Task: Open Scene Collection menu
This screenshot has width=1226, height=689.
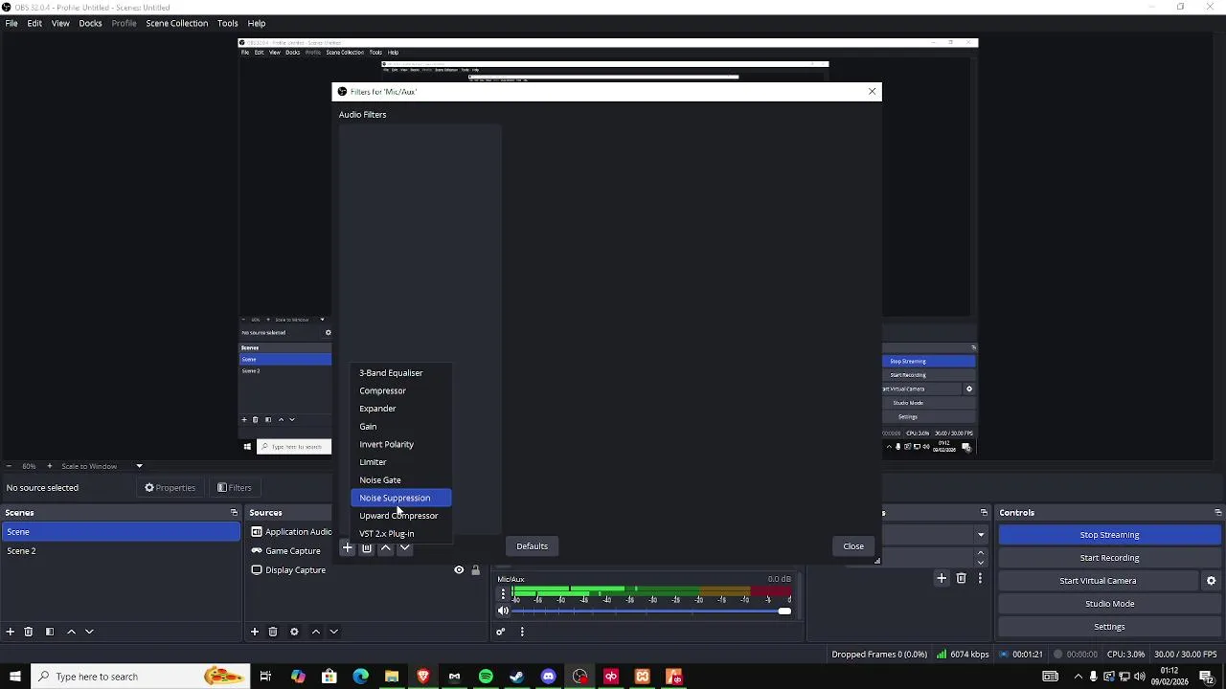Action: tap(176, 23)
